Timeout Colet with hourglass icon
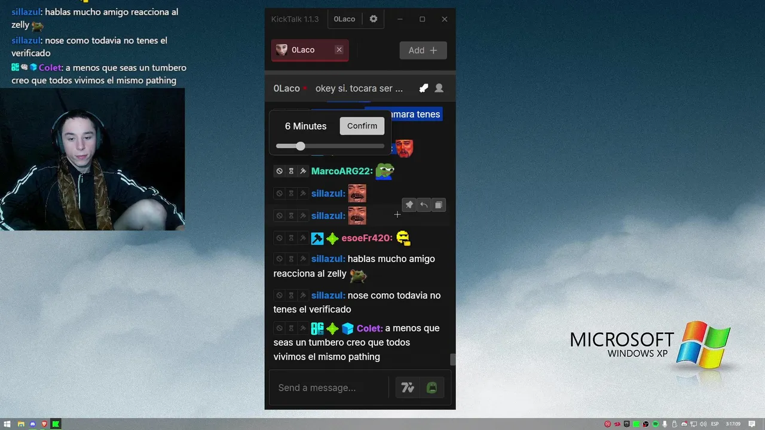Screen dimensions: 765x430 [x=291, y=328]
